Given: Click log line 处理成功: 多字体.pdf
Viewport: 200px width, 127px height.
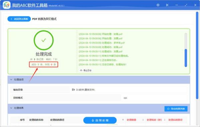Looking at the screenshot, I should point(102,43).
